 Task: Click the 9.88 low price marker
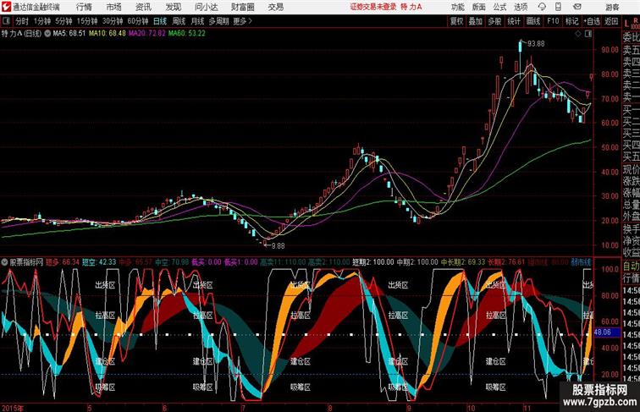click(278, 246)
